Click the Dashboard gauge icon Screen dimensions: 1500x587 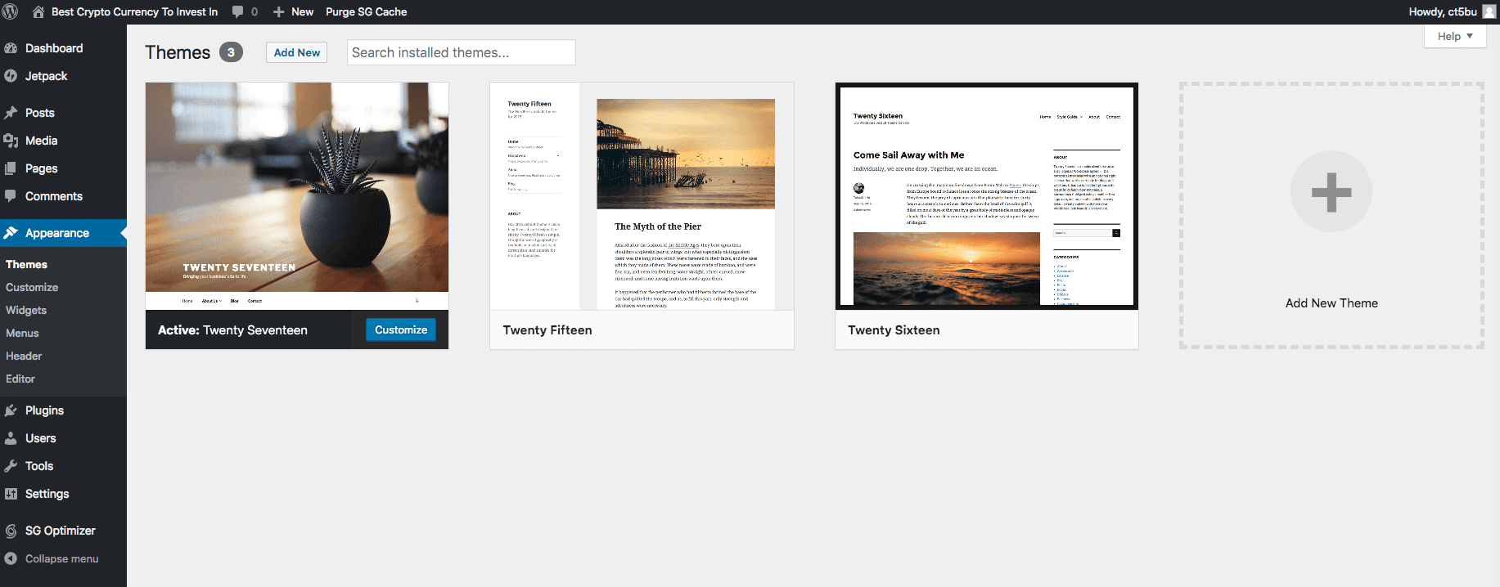tap(11, 48)
